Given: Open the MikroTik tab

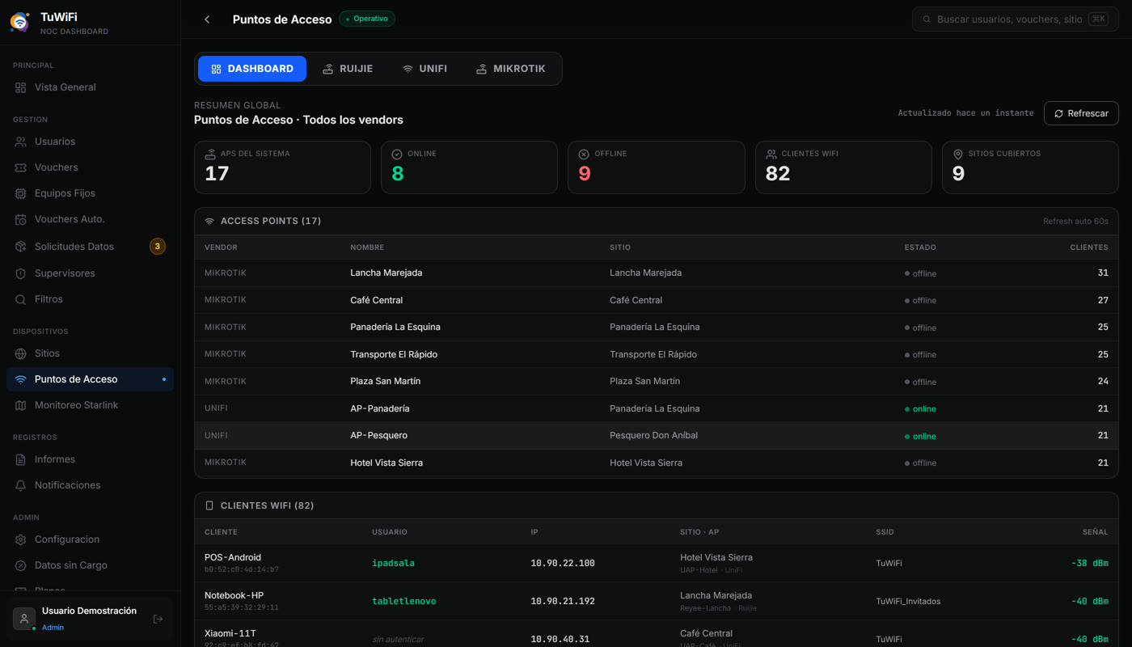Looking at the screenshot, I should (511, 69).
